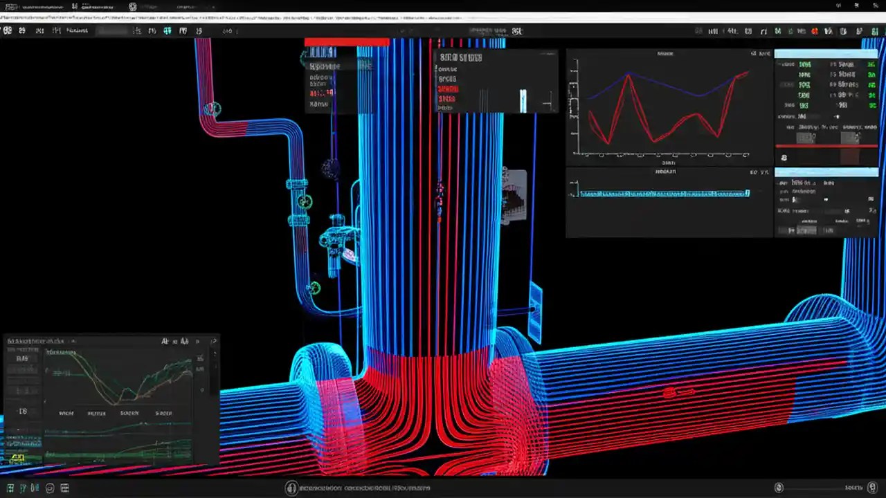This screenshot has width=886, height=498.
Task: Select the grid view icon in bottom status bar
Action: 10,488
